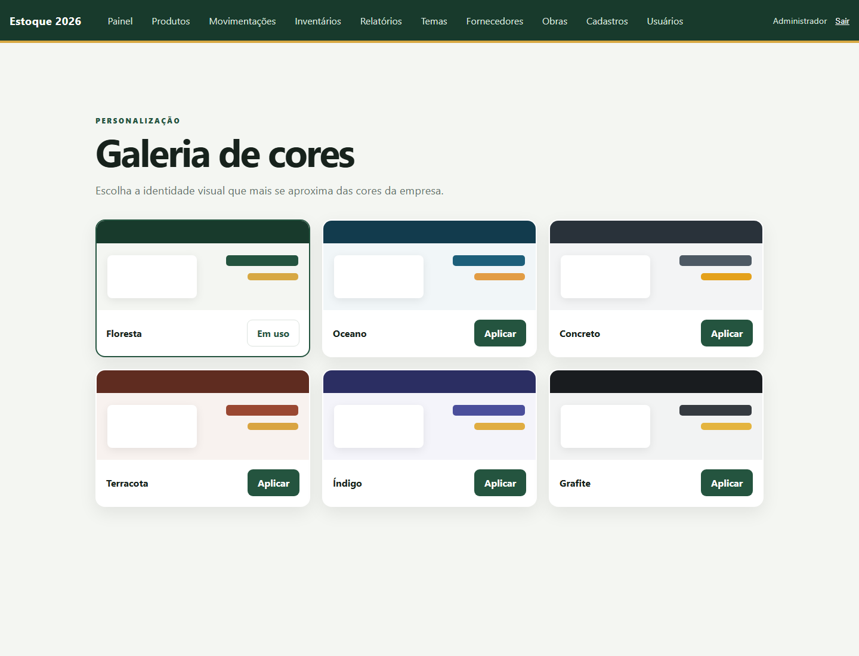Click the PERSONALIZAÇÃO label

pyautogui.click(x=138, y=120)
